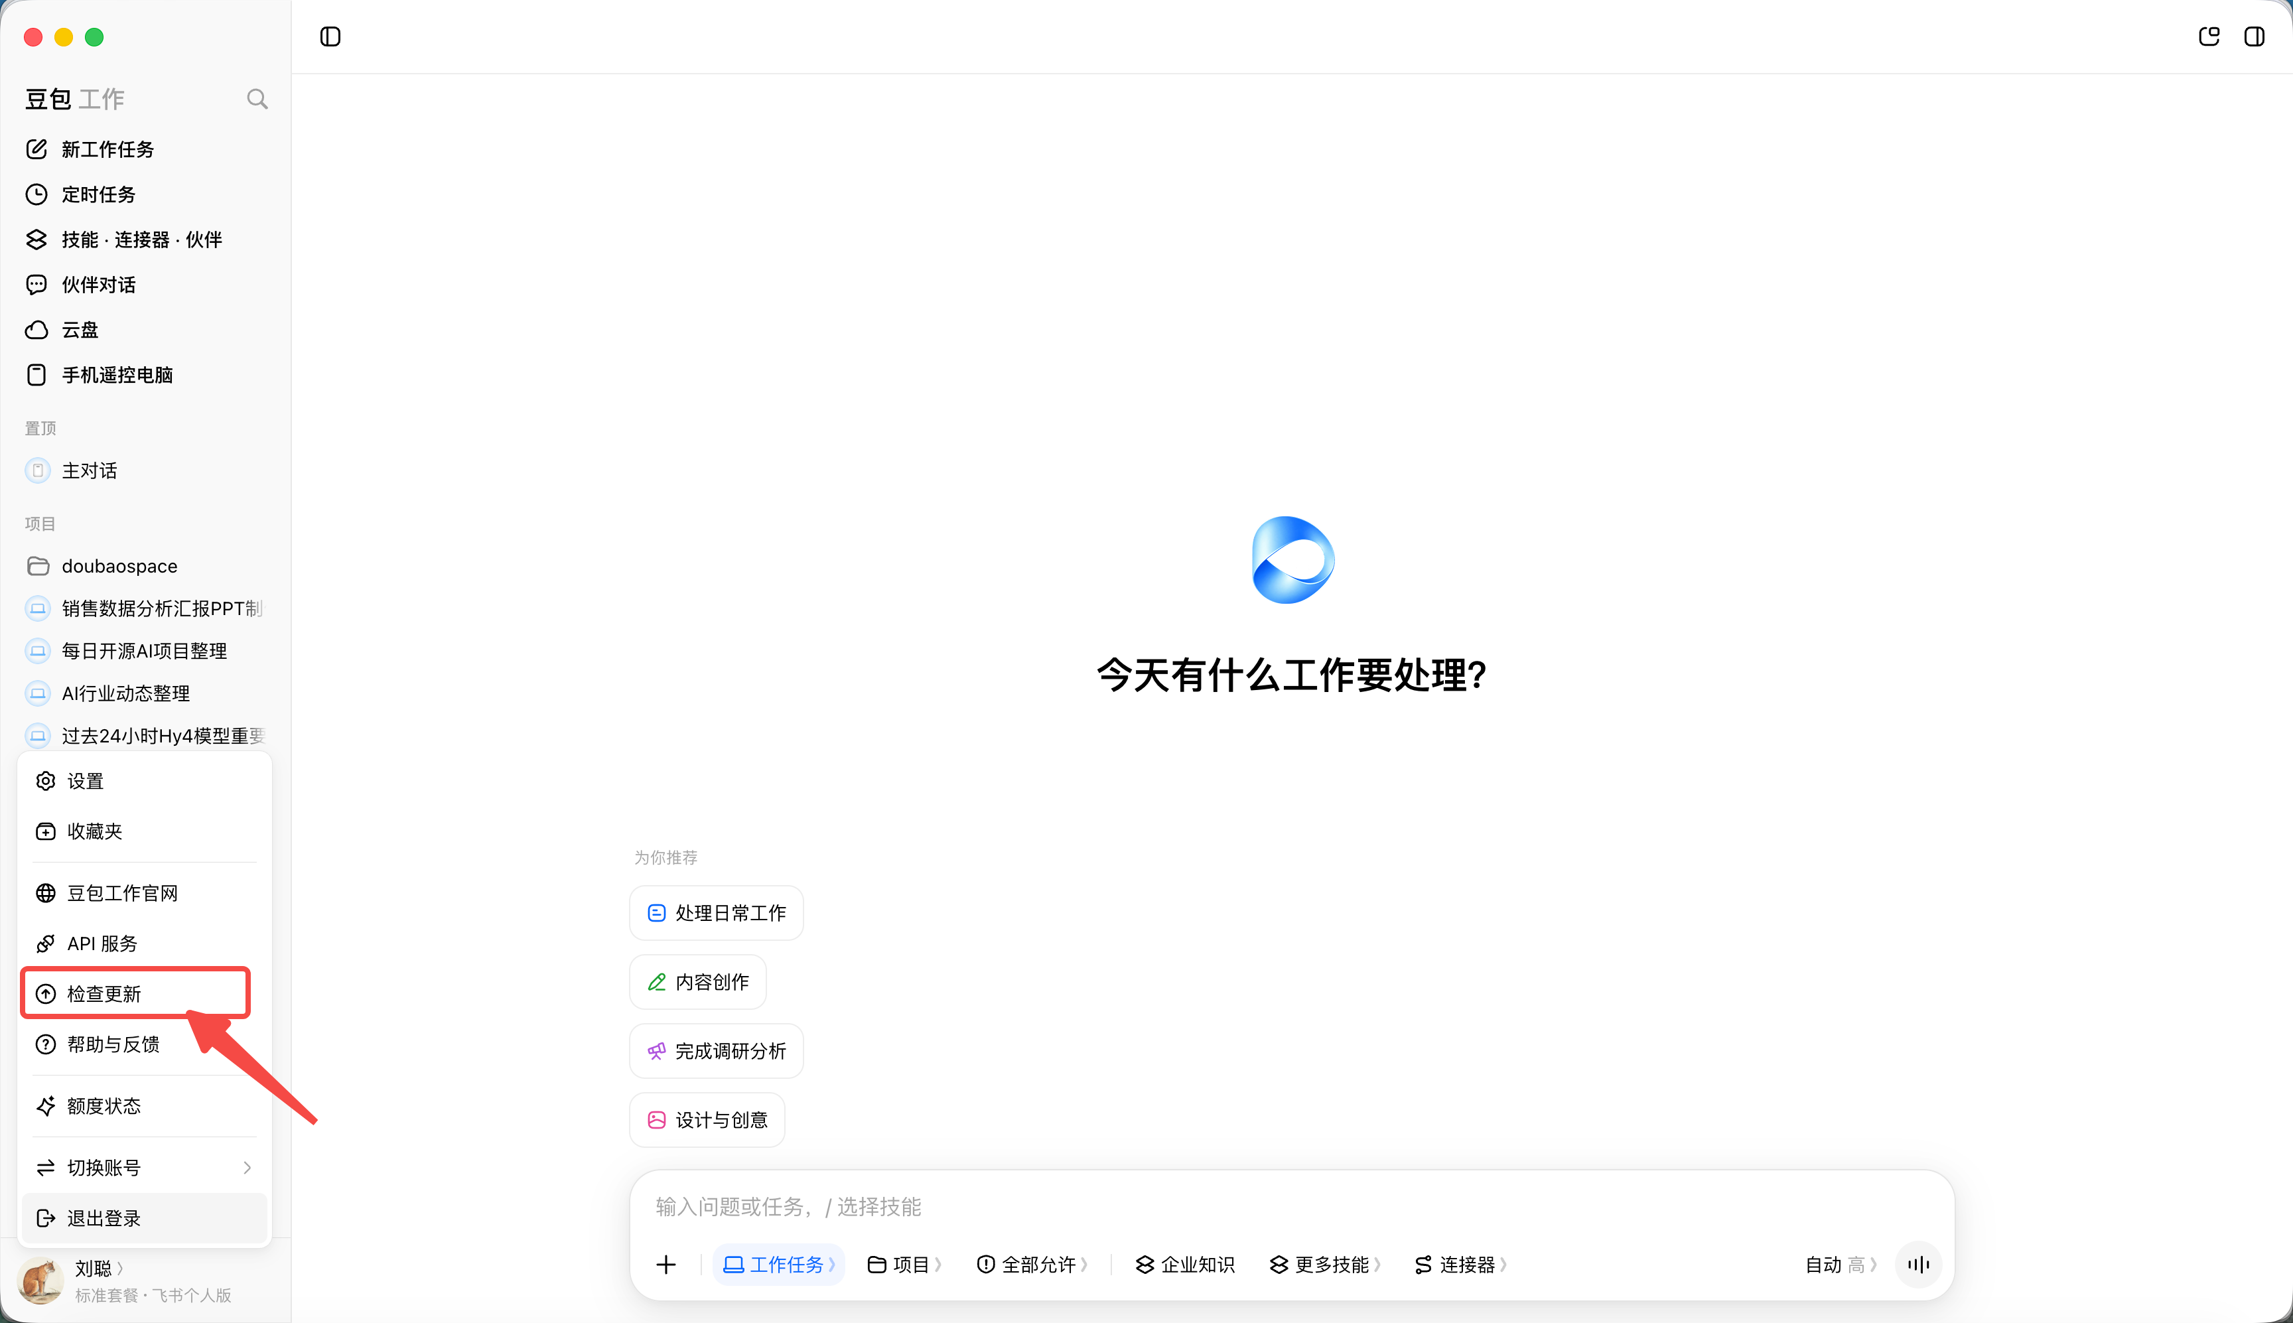Toggle the right side panel icon
2293x1323 pixels.
point(2254,36)
